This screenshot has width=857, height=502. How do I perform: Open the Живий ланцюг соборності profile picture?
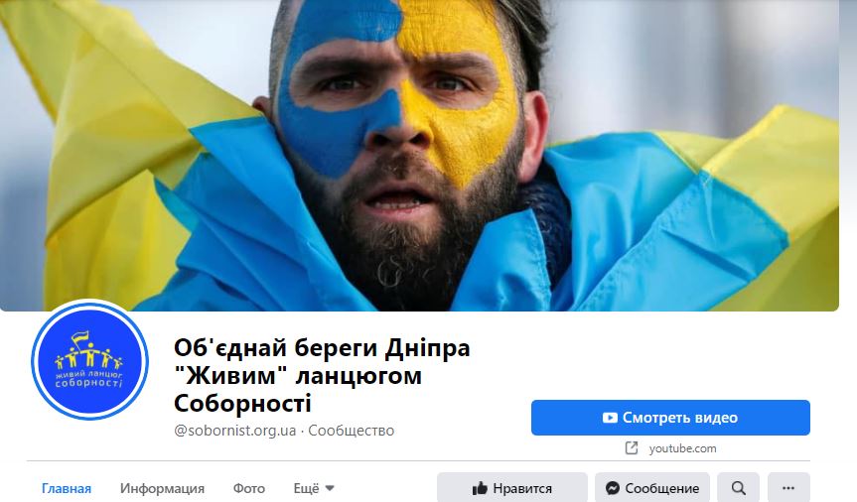[x=89, y=360]
